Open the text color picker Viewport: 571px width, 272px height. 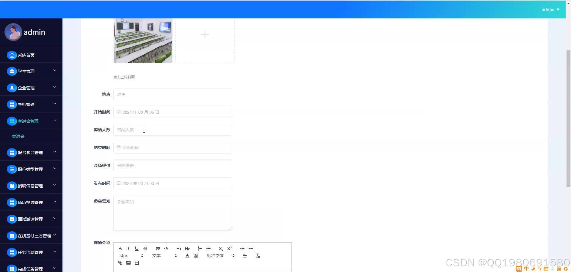(x=187, y=256)
